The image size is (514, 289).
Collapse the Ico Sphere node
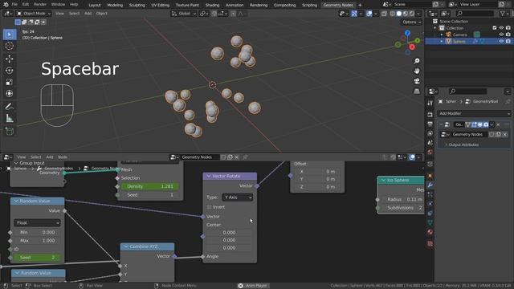tap(383, 180)
